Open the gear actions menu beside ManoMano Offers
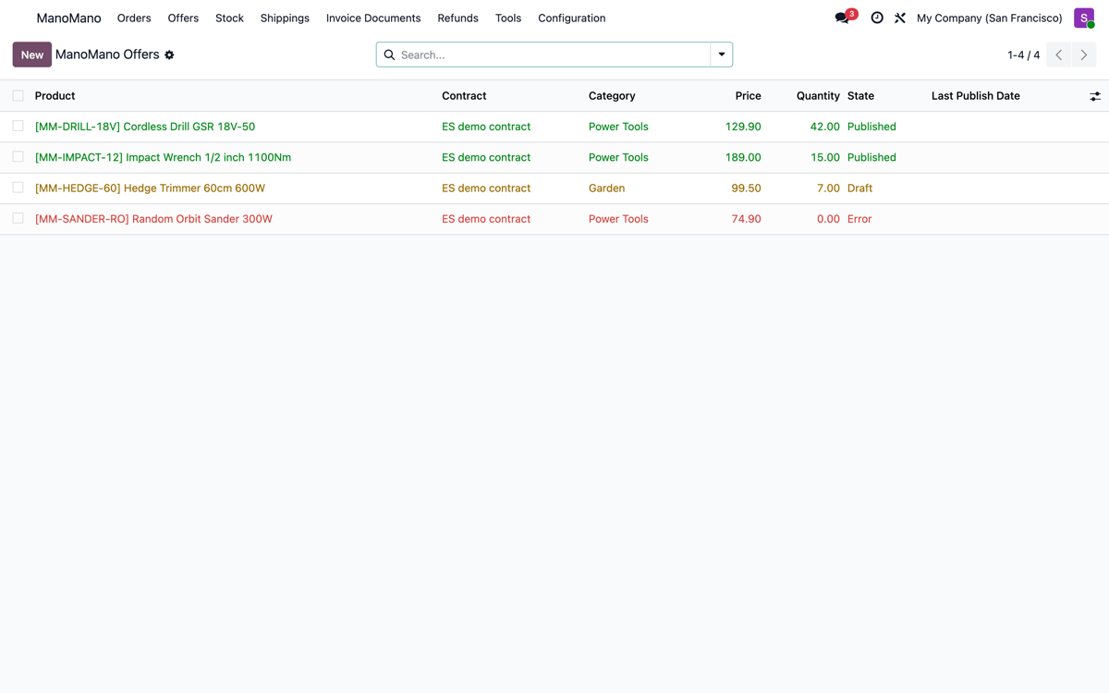Image resolution: width=1109 pixels, height=693 pixels. tap(169, 55)
